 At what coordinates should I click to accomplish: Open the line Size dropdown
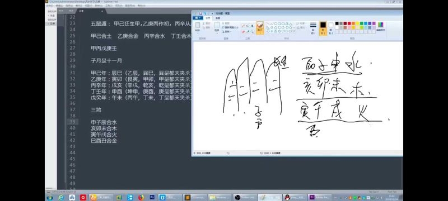[x=313, y=28]
